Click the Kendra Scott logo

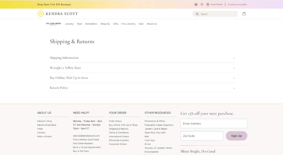pyautogui.click(x=57, y=14)
